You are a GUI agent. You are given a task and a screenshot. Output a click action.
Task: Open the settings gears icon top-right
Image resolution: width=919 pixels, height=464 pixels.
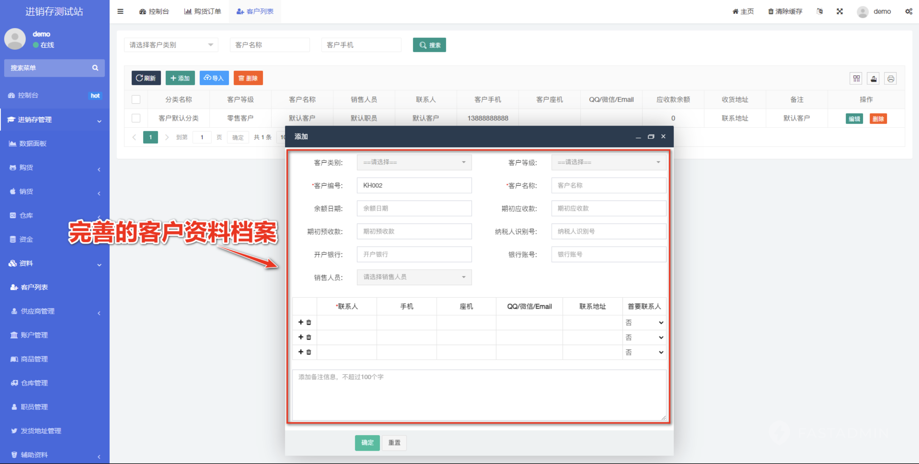[x=908, y=12]
